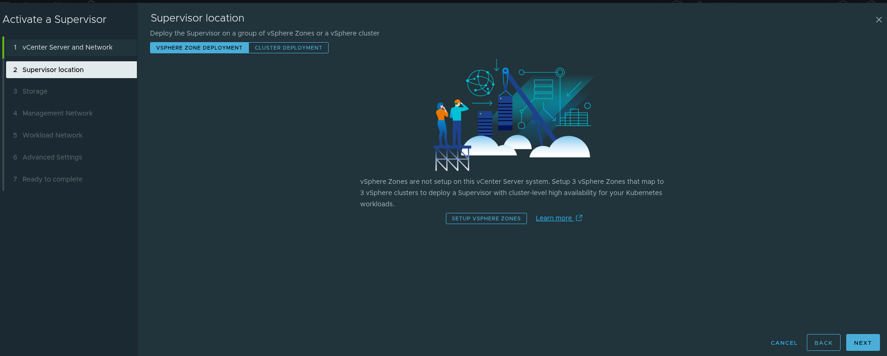Go back to the previous wizard step
This screenshot has height=356, width=887.
coord(823,343)
